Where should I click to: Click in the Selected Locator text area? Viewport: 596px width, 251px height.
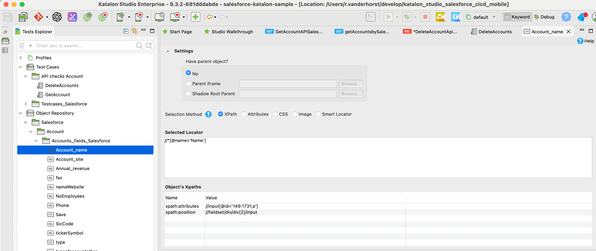point(378,157)
